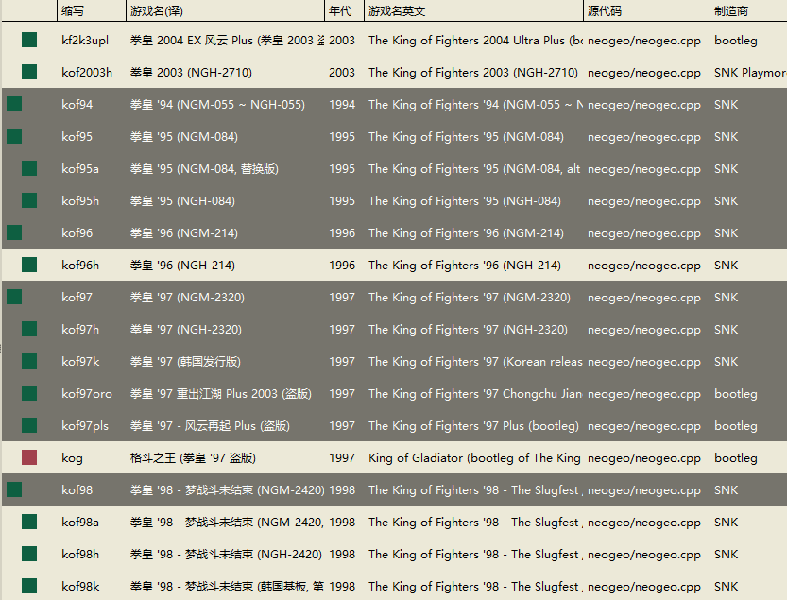Click King of Gladiator English title
Viewport: 787px width, 600px height.
(474, 458)
